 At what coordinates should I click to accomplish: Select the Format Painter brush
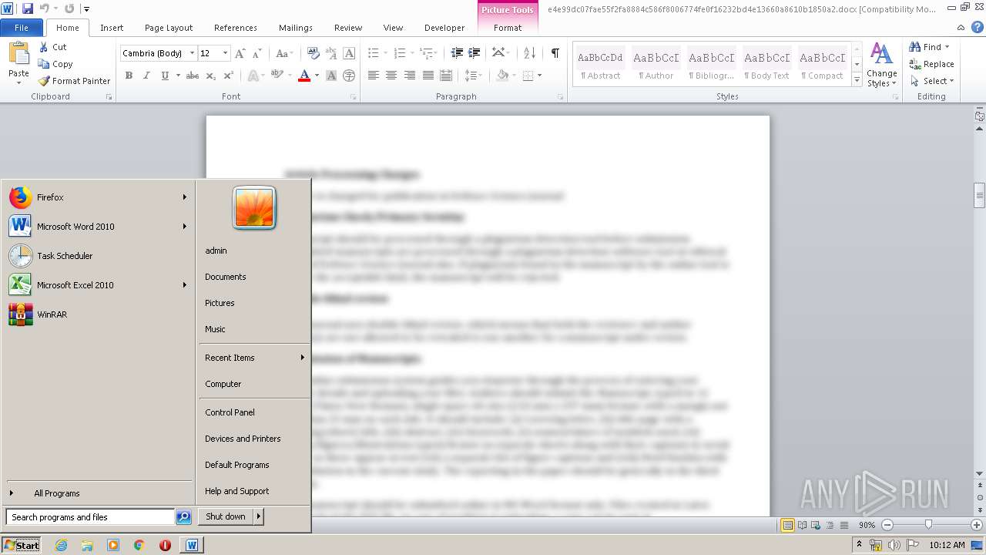coord(44,81)
